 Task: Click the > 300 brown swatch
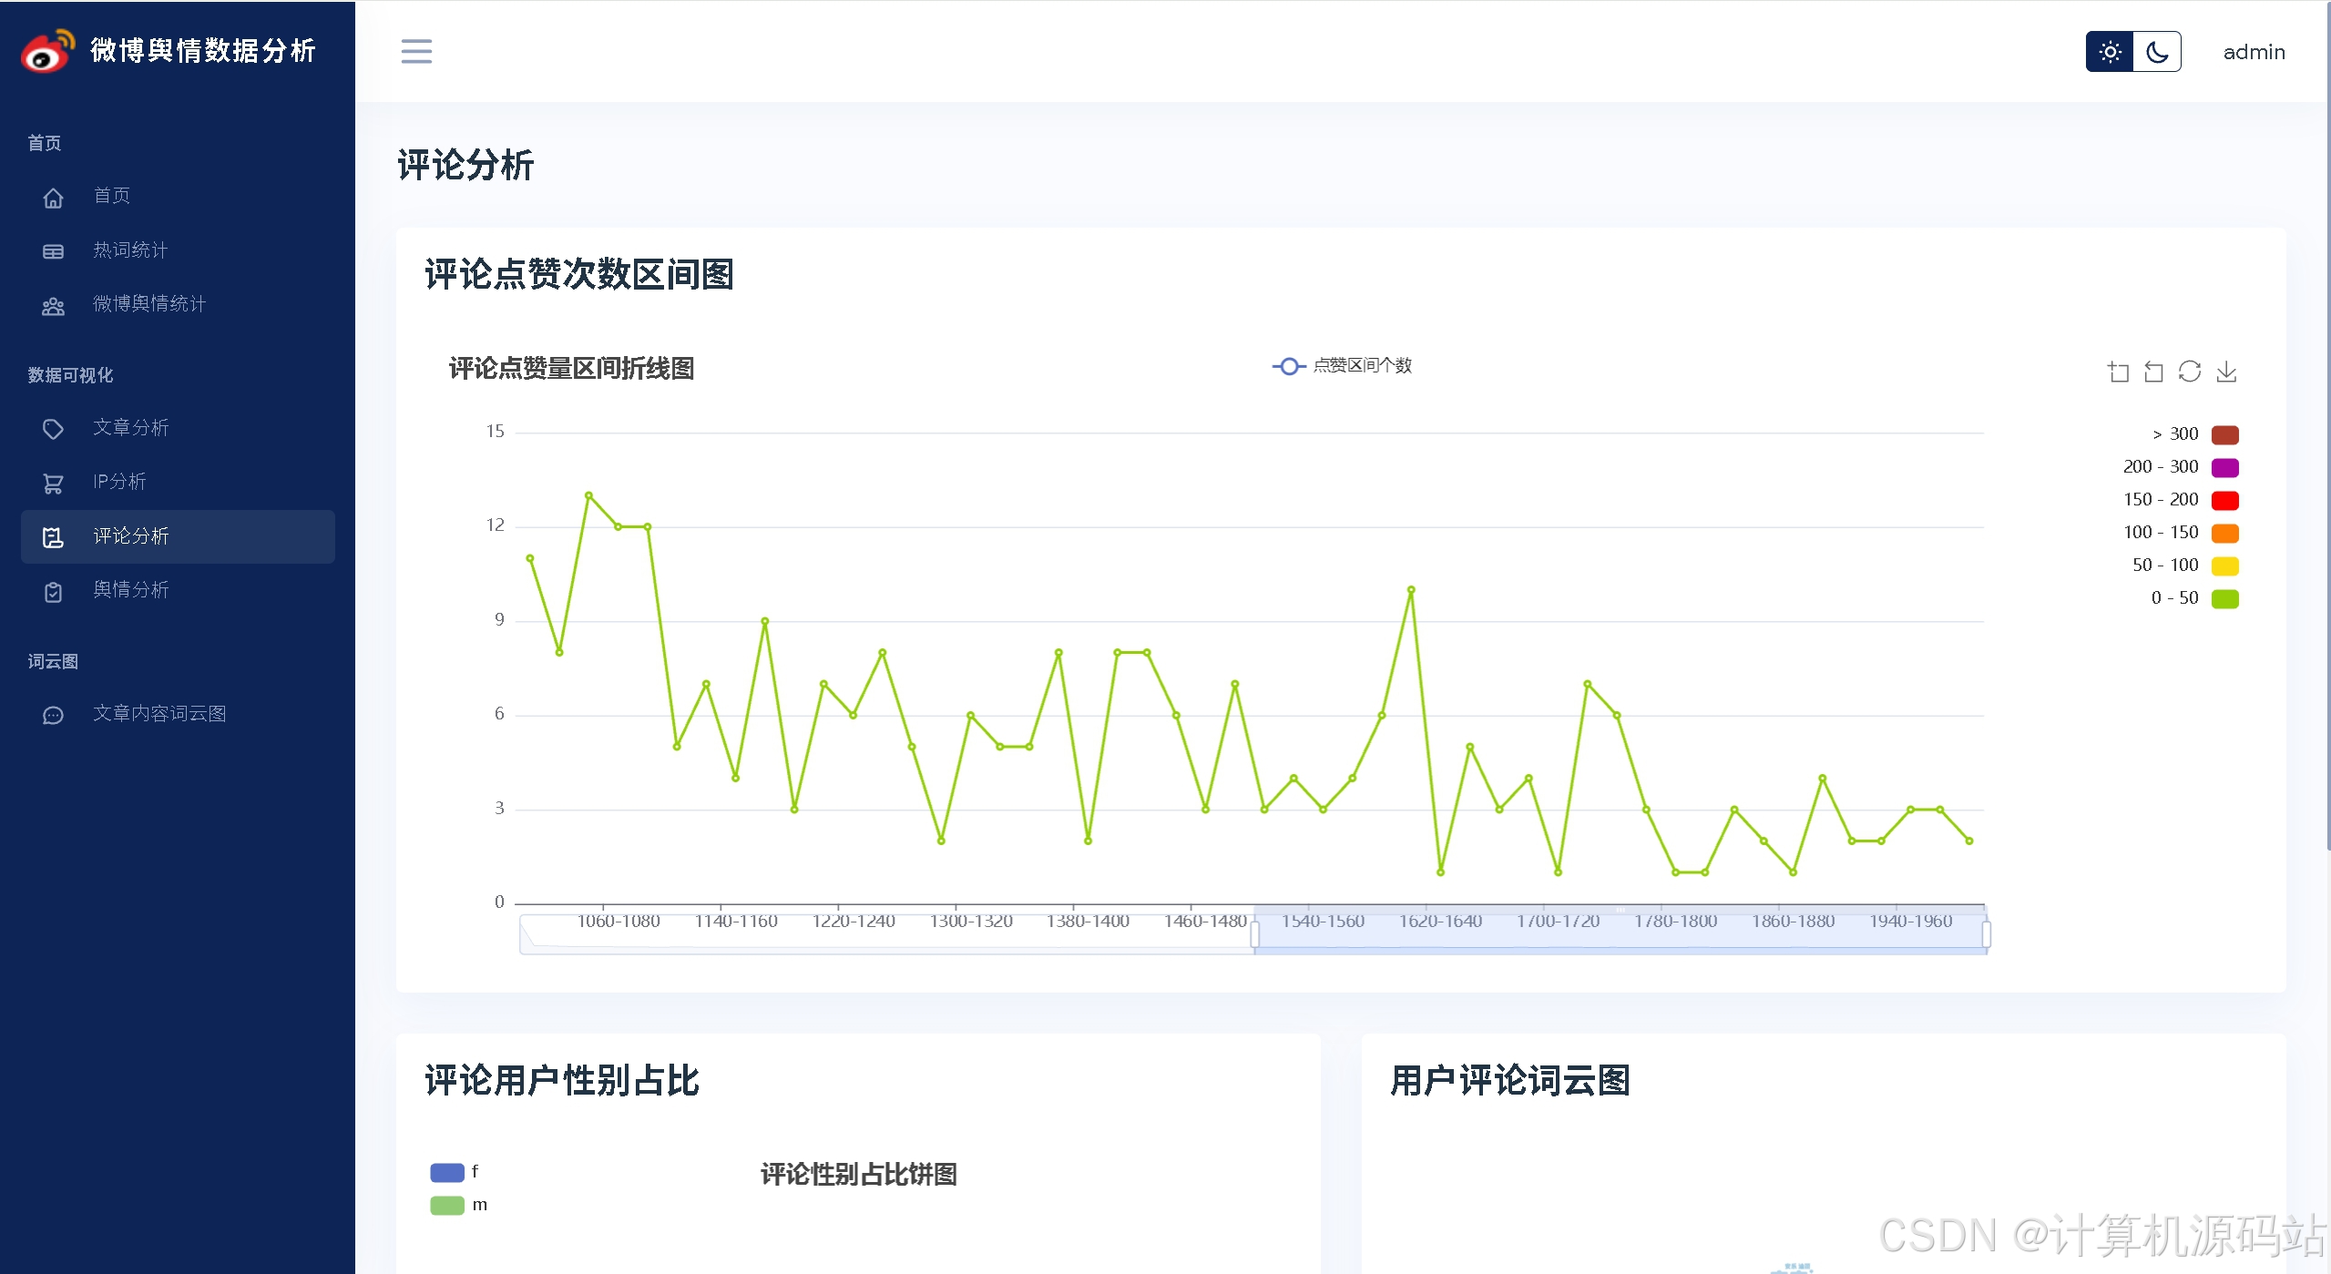(2224, 434)
